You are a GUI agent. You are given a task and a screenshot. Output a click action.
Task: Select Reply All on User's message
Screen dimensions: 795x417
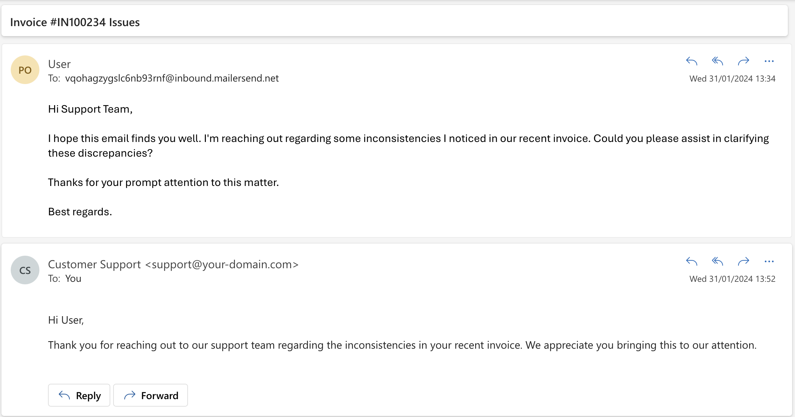click(x=717, y=61)
